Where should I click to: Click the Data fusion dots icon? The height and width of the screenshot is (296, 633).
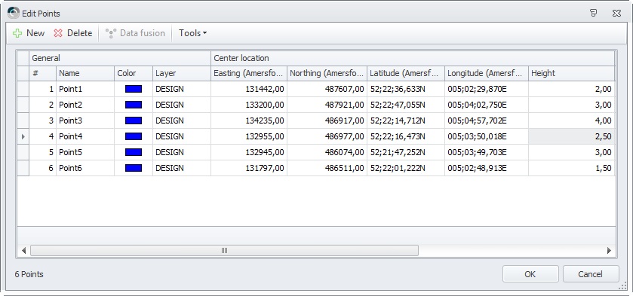point(111,33)
